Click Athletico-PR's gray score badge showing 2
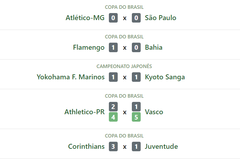Image resolution: width=240 pixels, height=165 pixels. pyautogui.click(x=113, y=106)
